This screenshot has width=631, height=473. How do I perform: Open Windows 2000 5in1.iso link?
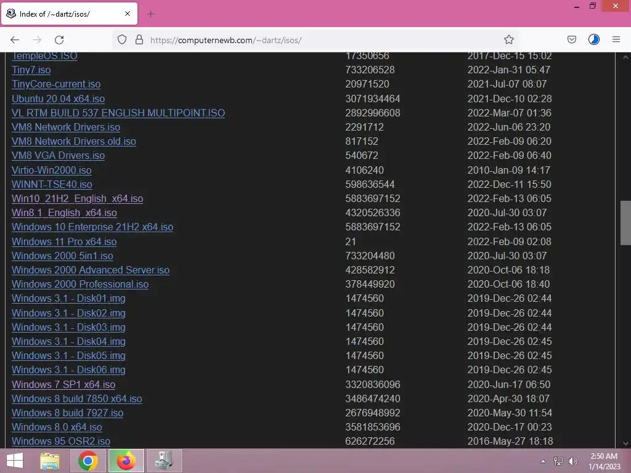tap(62, 256)
